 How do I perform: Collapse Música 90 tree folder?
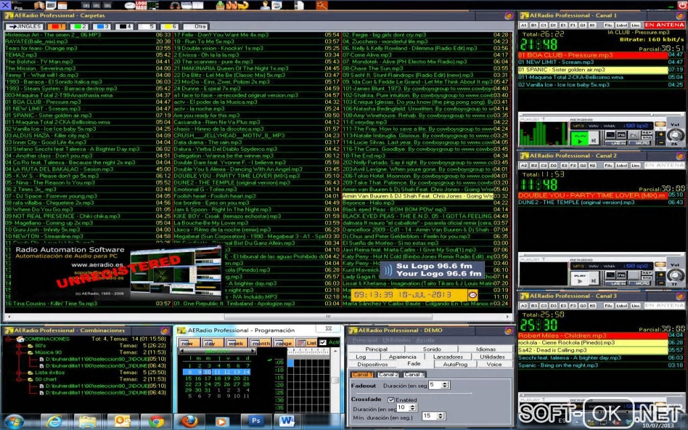click(x=19, y=352)
